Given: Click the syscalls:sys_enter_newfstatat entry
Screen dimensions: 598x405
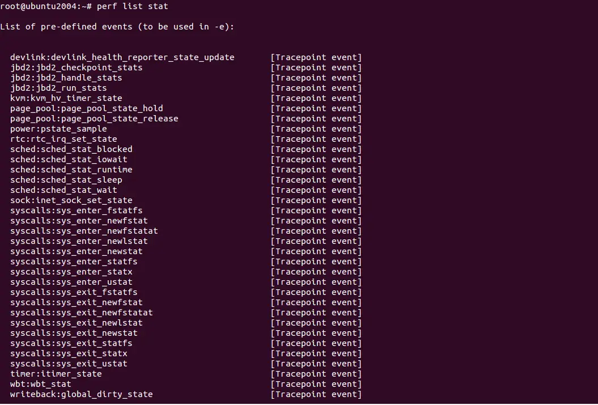Looking at the screenshot, I should click(84, 231).
